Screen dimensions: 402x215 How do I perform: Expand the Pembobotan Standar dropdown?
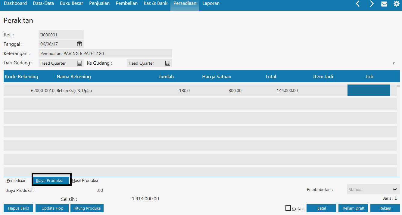[394, 189]
